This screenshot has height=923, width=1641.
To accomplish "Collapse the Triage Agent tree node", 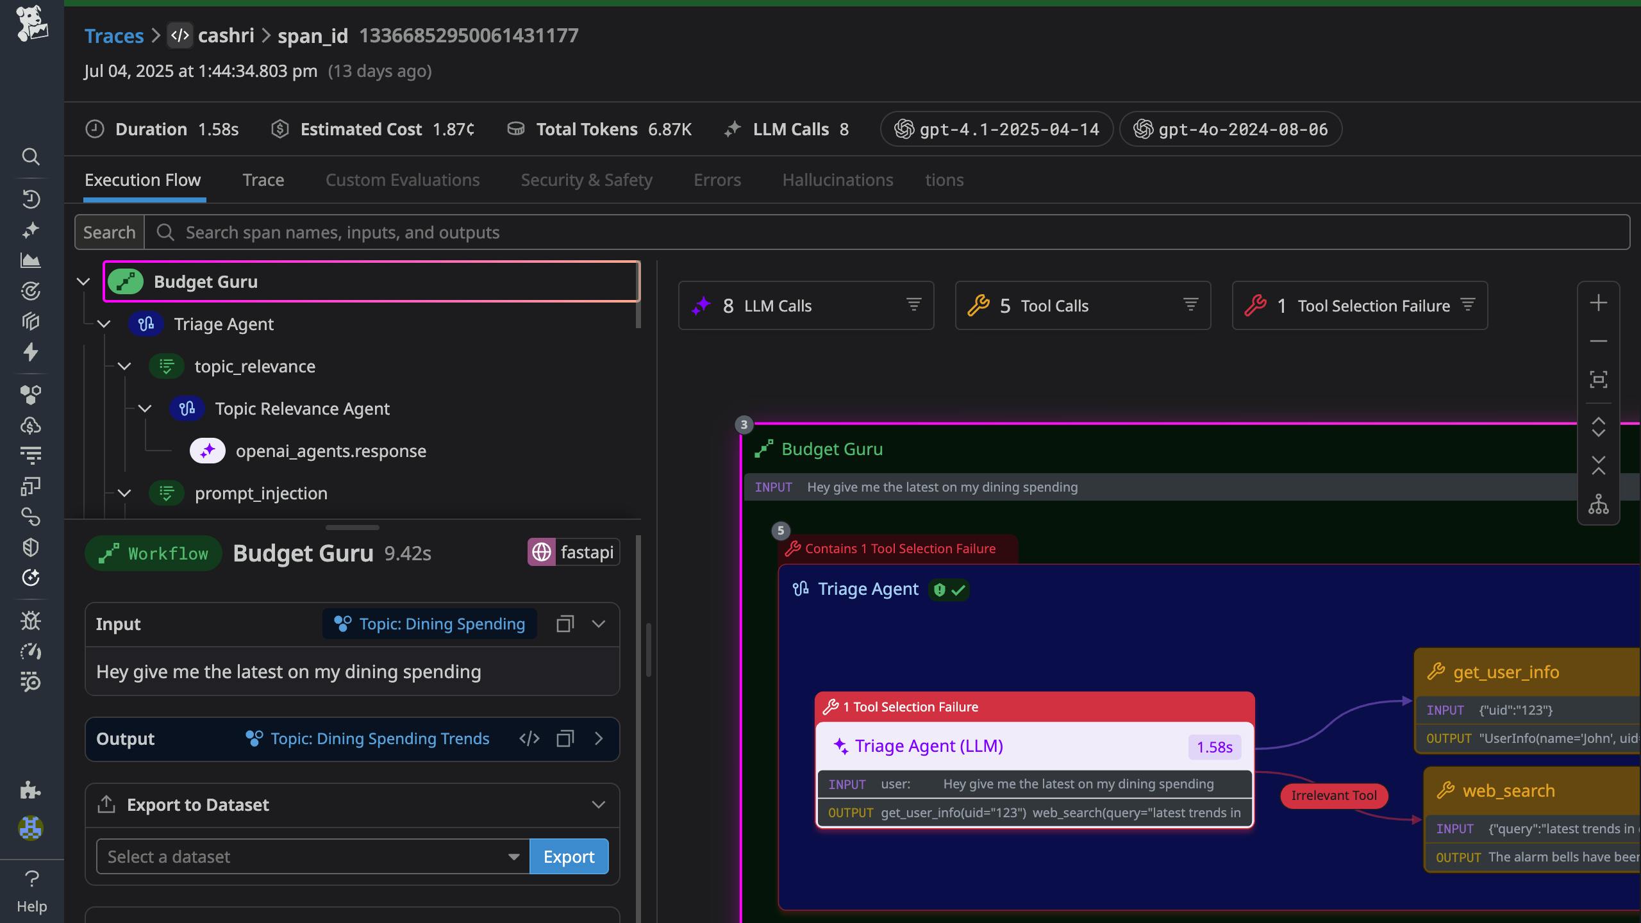I will (x=104, y=324).
